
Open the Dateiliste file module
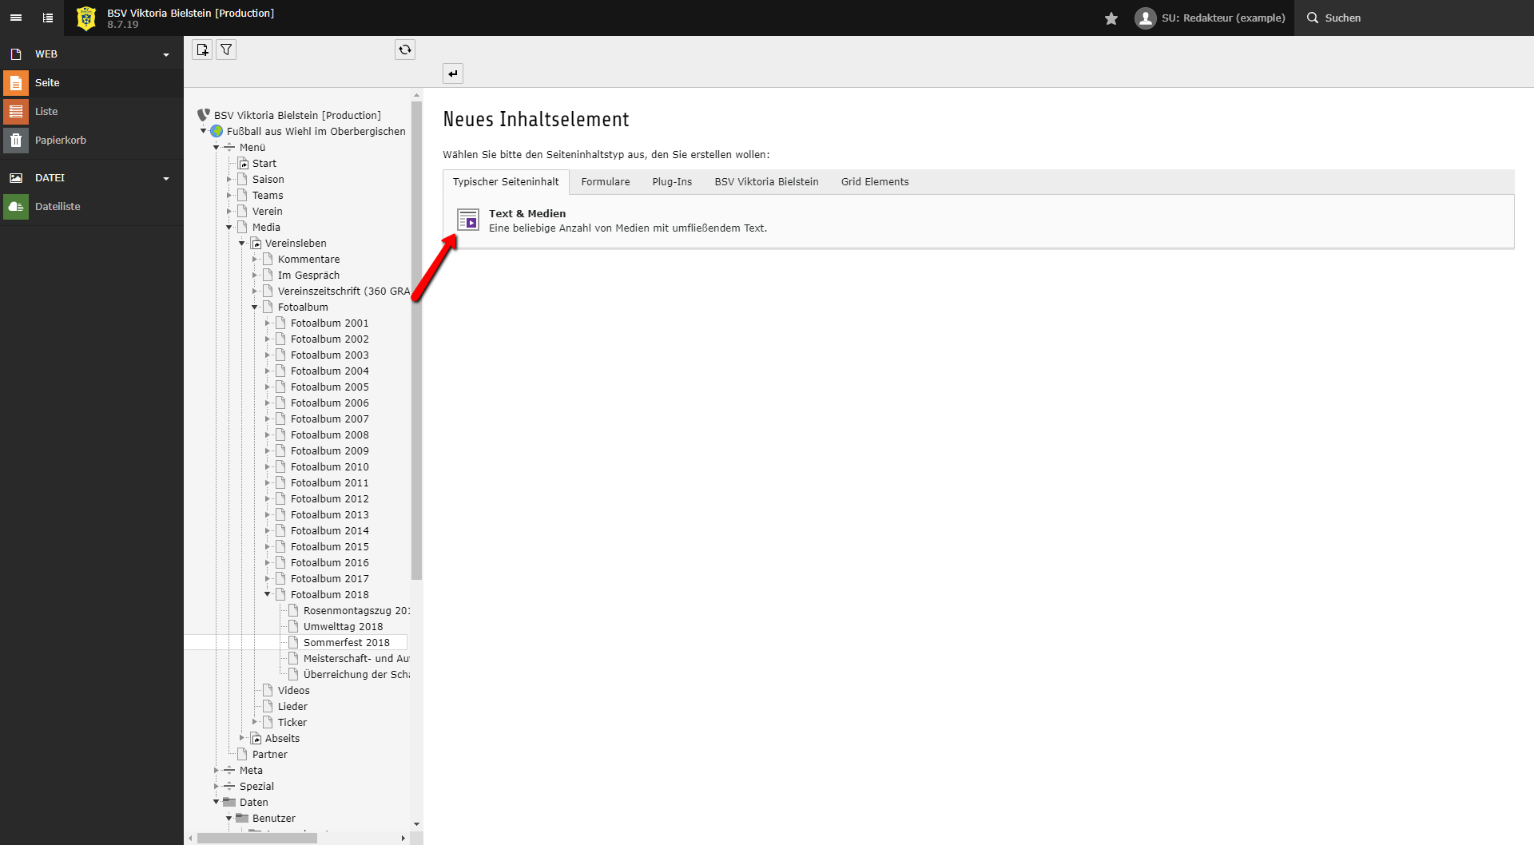pyautogui.click(x=58, y=207)
